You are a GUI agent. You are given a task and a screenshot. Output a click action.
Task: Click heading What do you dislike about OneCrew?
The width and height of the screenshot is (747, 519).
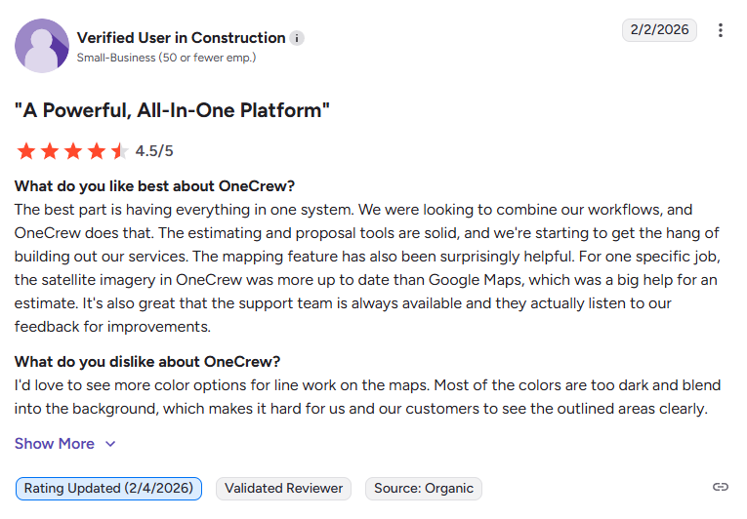click(147, 361)
